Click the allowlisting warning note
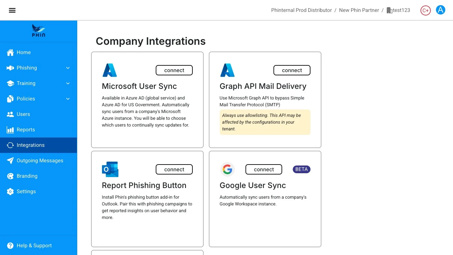Screen dimensions: 453x255 (x=265, y=122)
